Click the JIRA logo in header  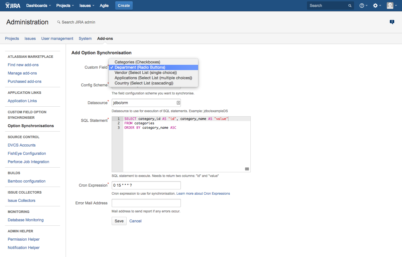(x=13, y=6)
